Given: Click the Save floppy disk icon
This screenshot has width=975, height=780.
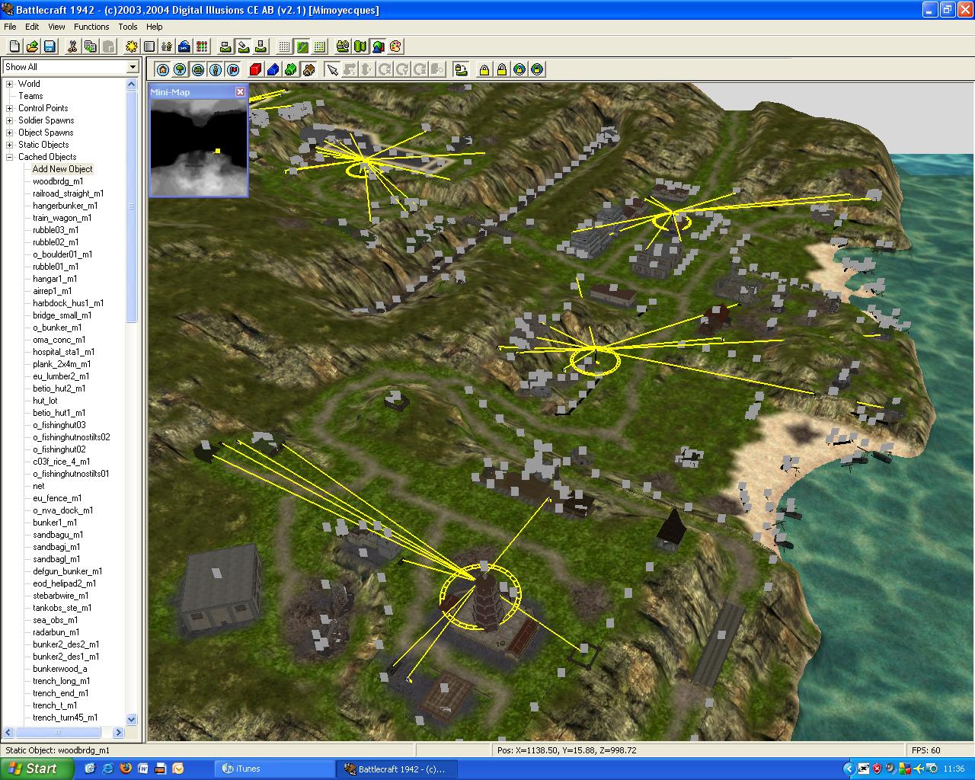Looking at the screenshot, I should 50,46.
